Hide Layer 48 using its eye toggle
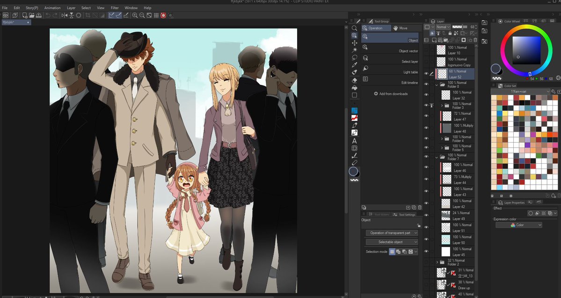 426,128
